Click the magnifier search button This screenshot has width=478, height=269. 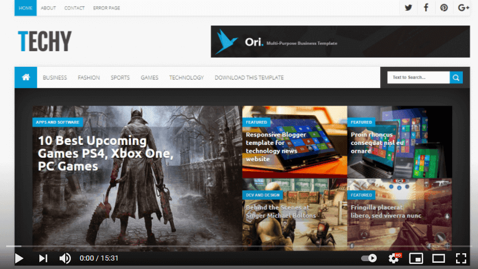[x=456, y=77]
